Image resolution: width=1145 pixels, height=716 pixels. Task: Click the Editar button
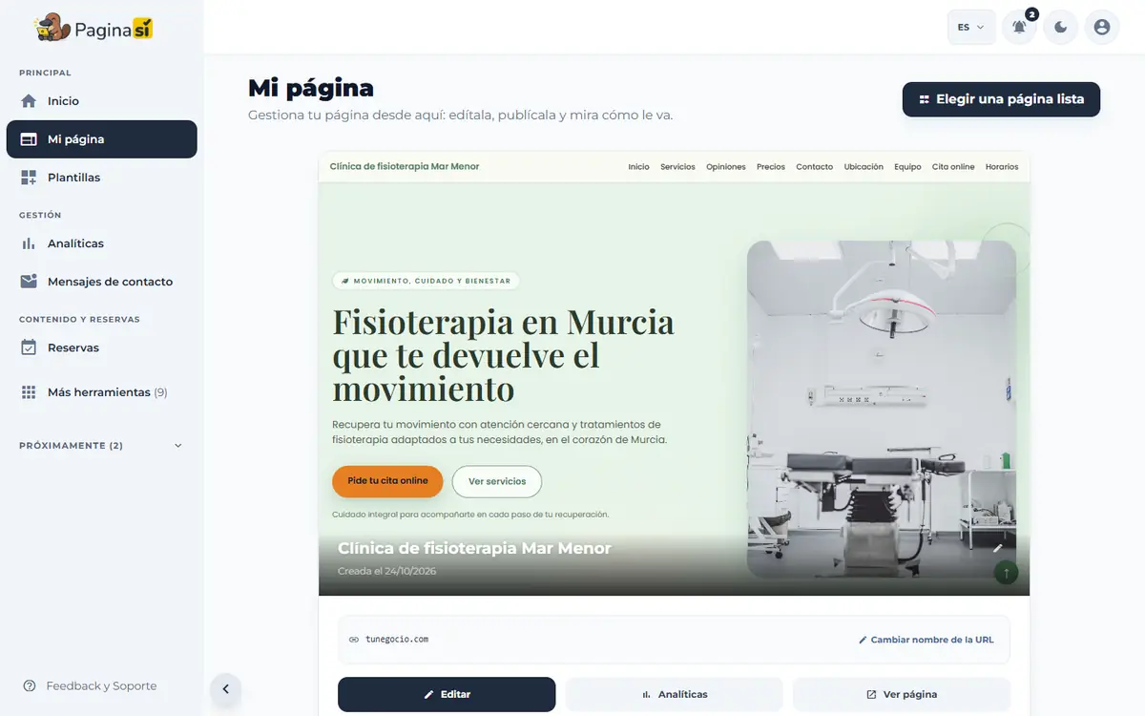point(447,694)
